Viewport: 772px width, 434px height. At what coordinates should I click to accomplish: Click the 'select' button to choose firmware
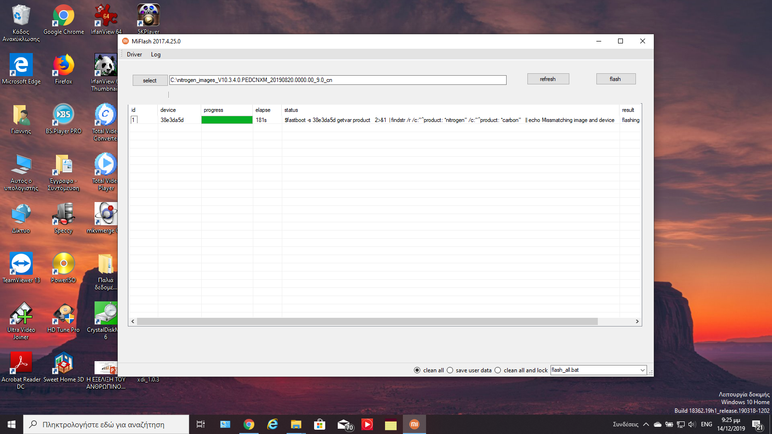(150, 81)
